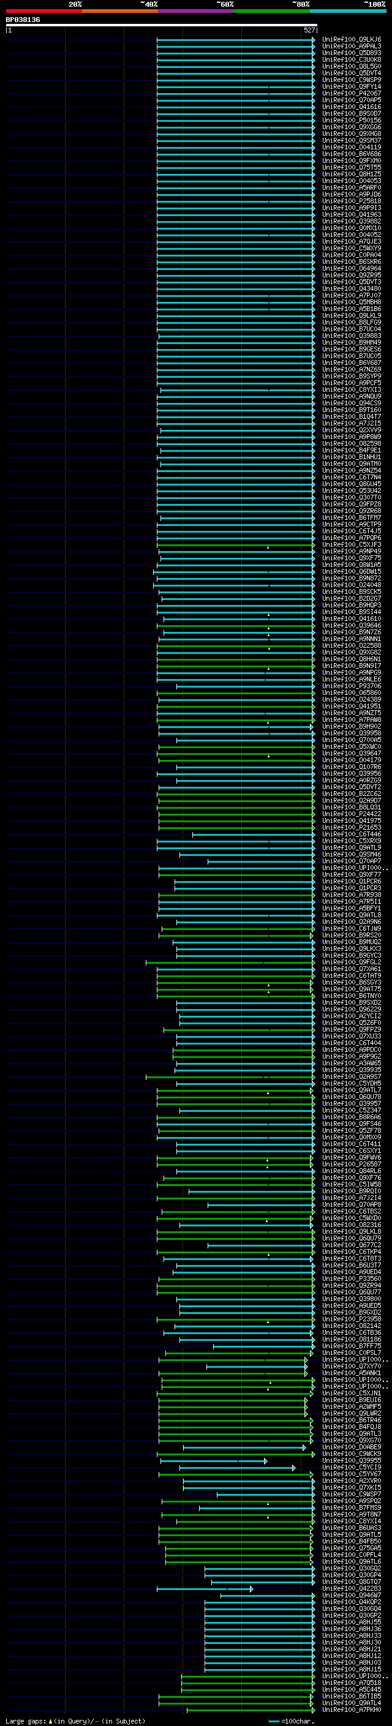Select hit UniRef100_P93706

352,686
